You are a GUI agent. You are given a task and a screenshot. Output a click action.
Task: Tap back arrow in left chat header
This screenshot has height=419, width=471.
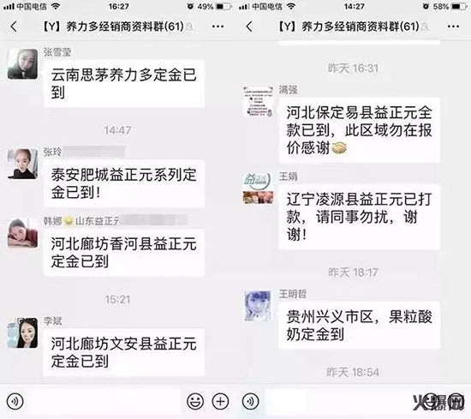pos(13,27)
